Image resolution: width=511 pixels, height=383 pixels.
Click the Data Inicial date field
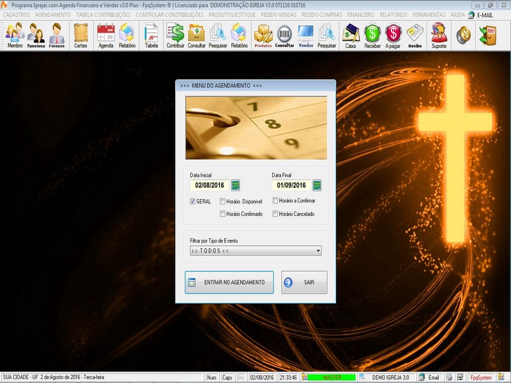pyautogui.click(x=210, y=185)
